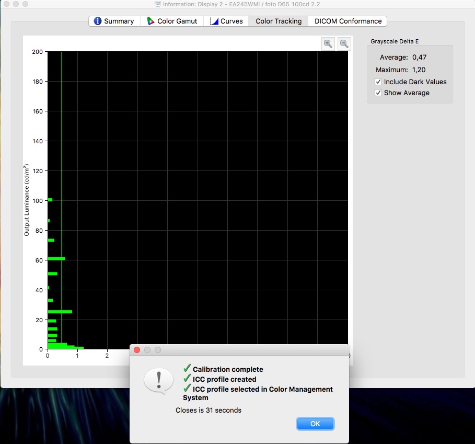Click the zoom in magnifier icon

328,44
